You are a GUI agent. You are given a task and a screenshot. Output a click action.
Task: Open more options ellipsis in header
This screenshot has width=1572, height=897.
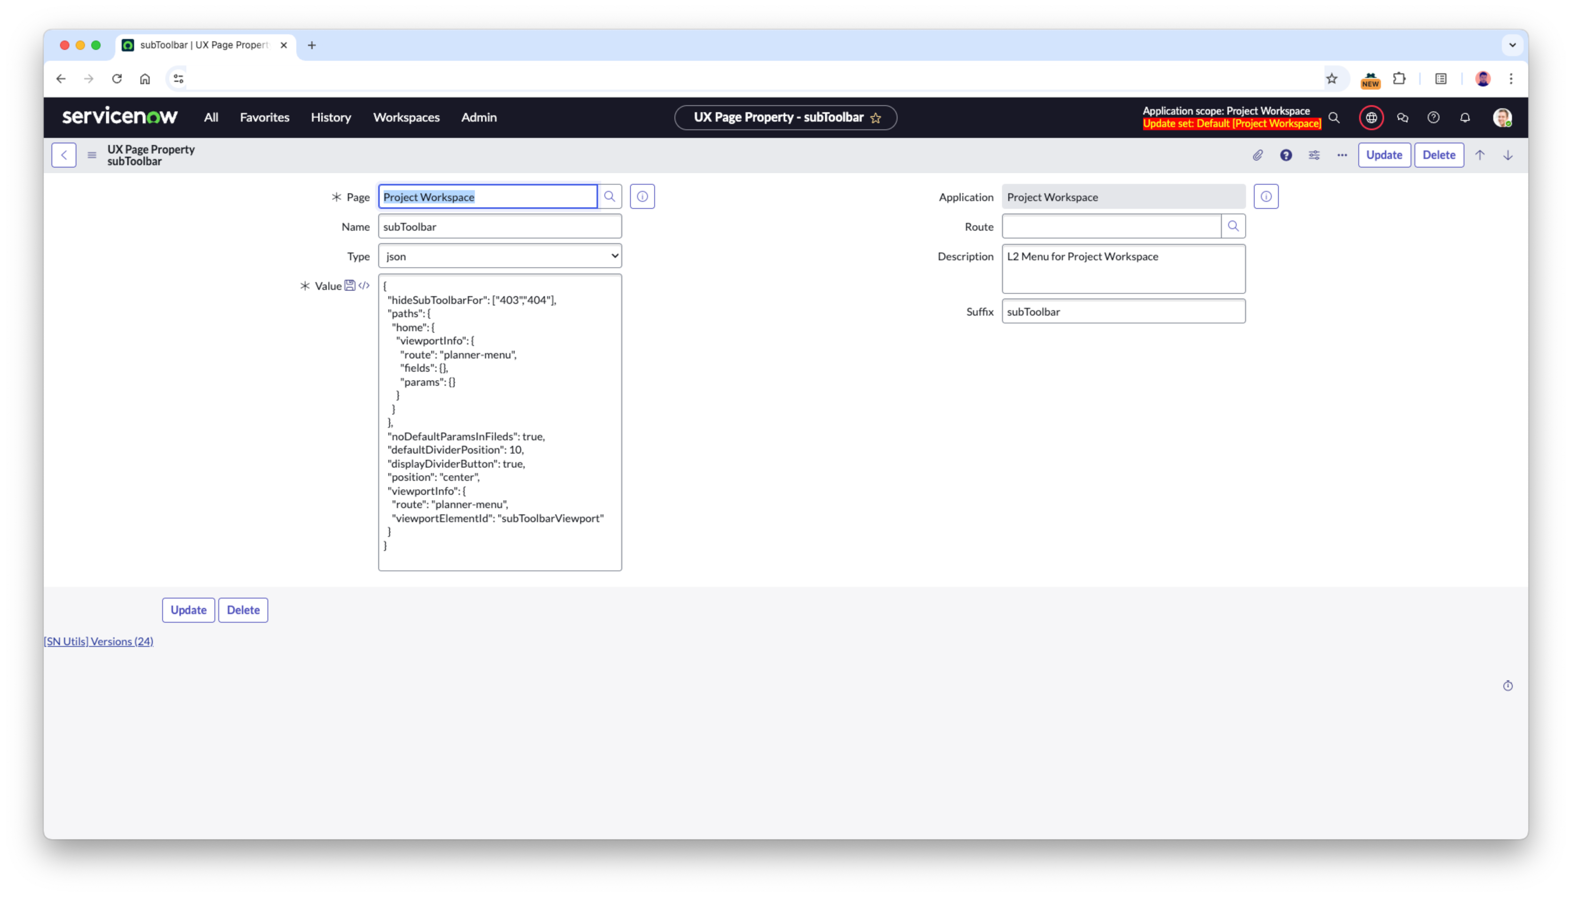coord(1342,155)
